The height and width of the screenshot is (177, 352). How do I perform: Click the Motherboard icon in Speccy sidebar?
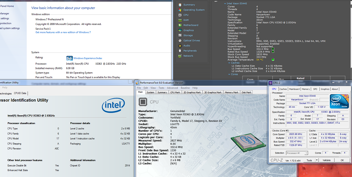point(180,25)
